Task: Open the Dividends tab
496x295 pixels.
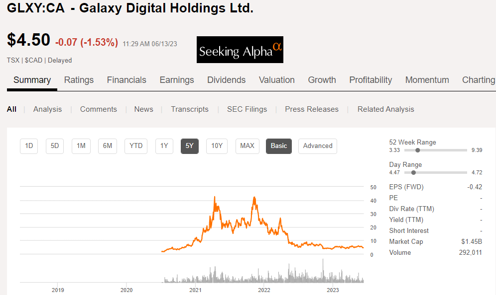Action: coord(226,80)
